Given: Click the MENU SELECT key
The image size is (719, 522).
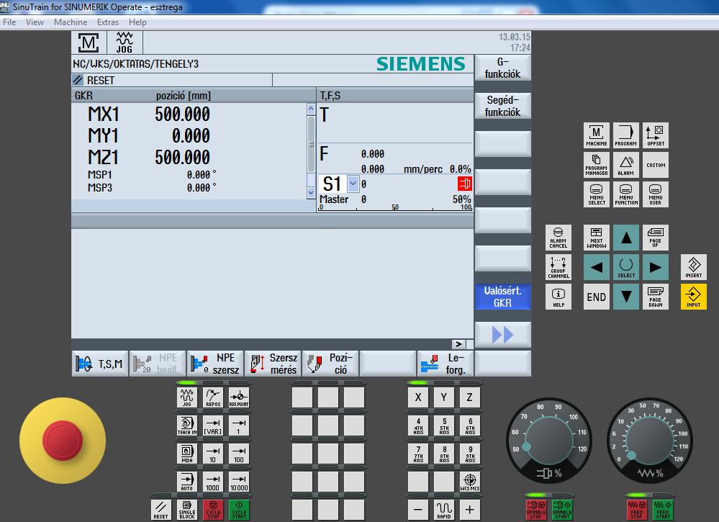Looking at the screenshot, I should click(x=596, y=194).
